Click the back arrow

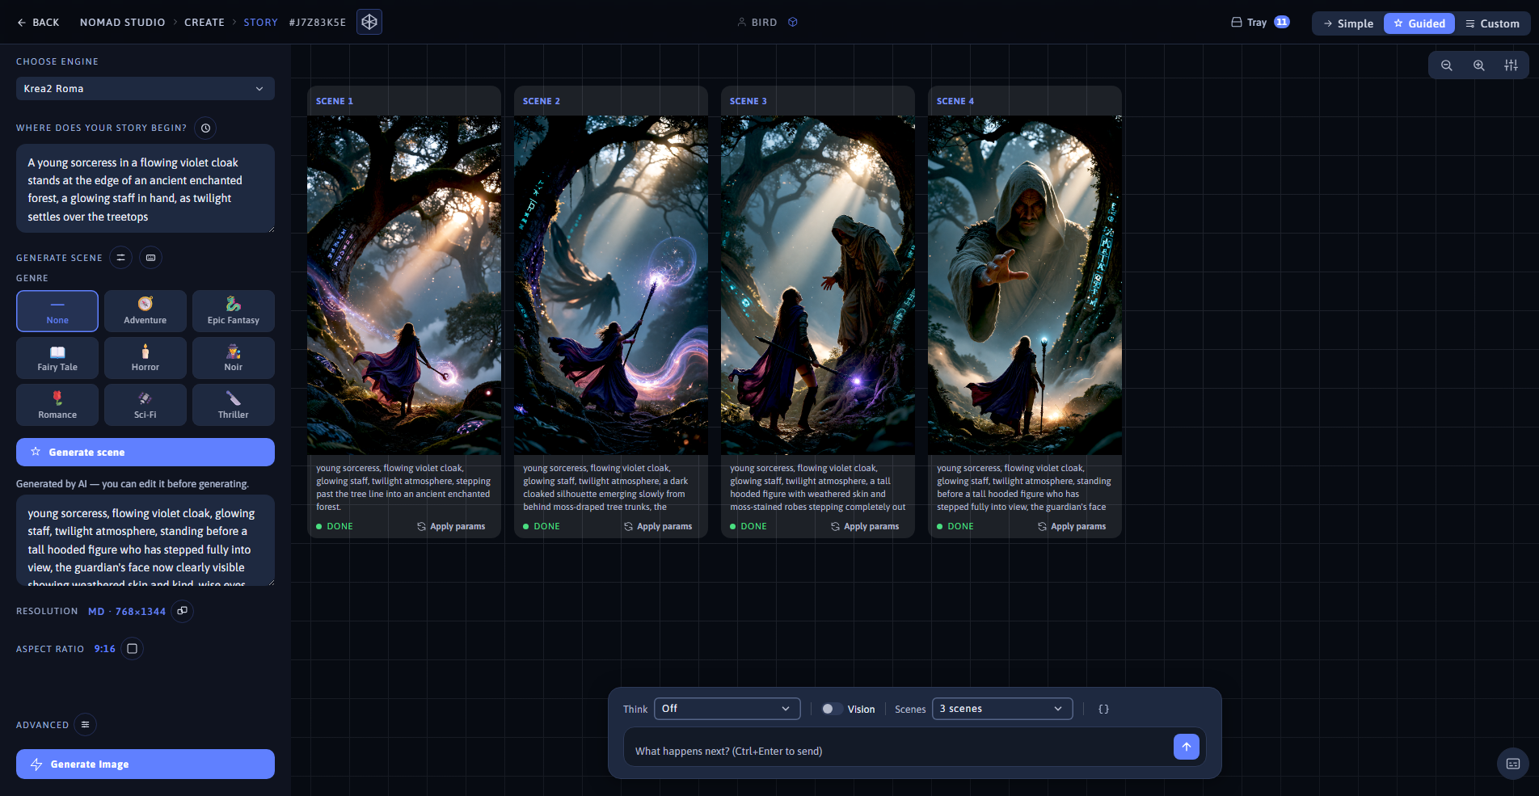point(38,23)
